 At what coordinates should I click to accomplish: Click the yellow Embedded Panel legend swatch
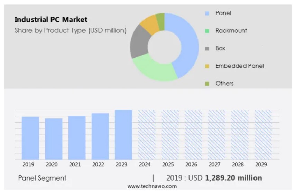tap(207, 66)
